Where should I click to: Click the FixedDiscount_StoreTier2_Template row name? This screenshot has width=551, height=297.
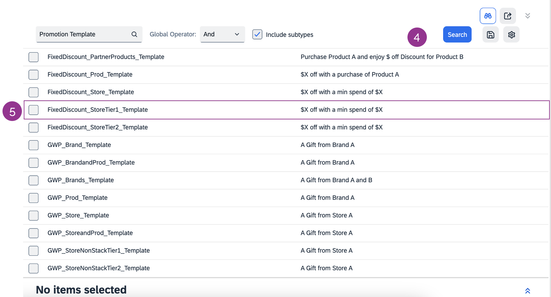(98, 127)
